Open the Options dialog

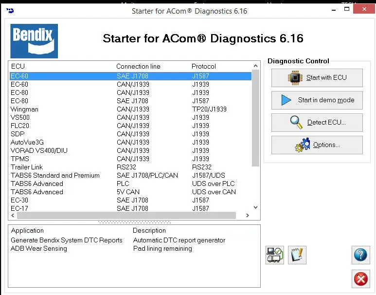317,145
